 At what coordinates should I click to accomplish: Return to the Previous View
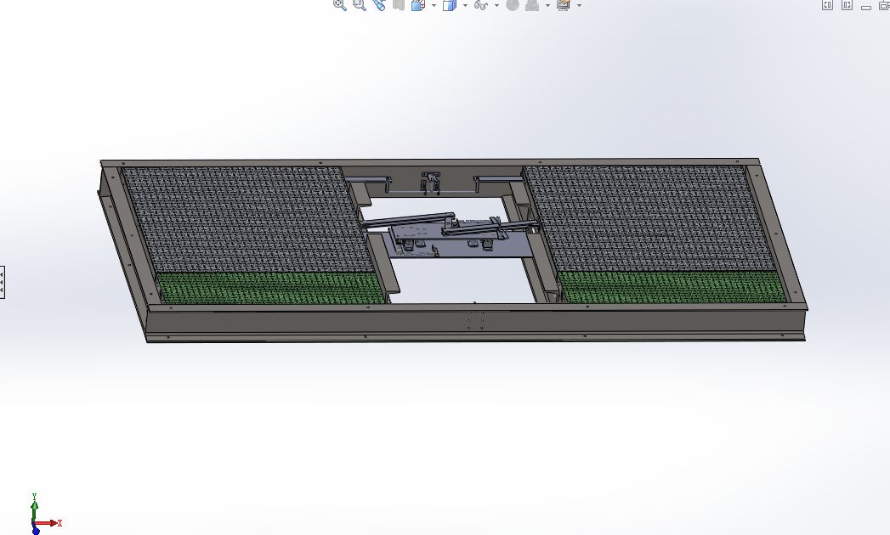coord(378,5)
